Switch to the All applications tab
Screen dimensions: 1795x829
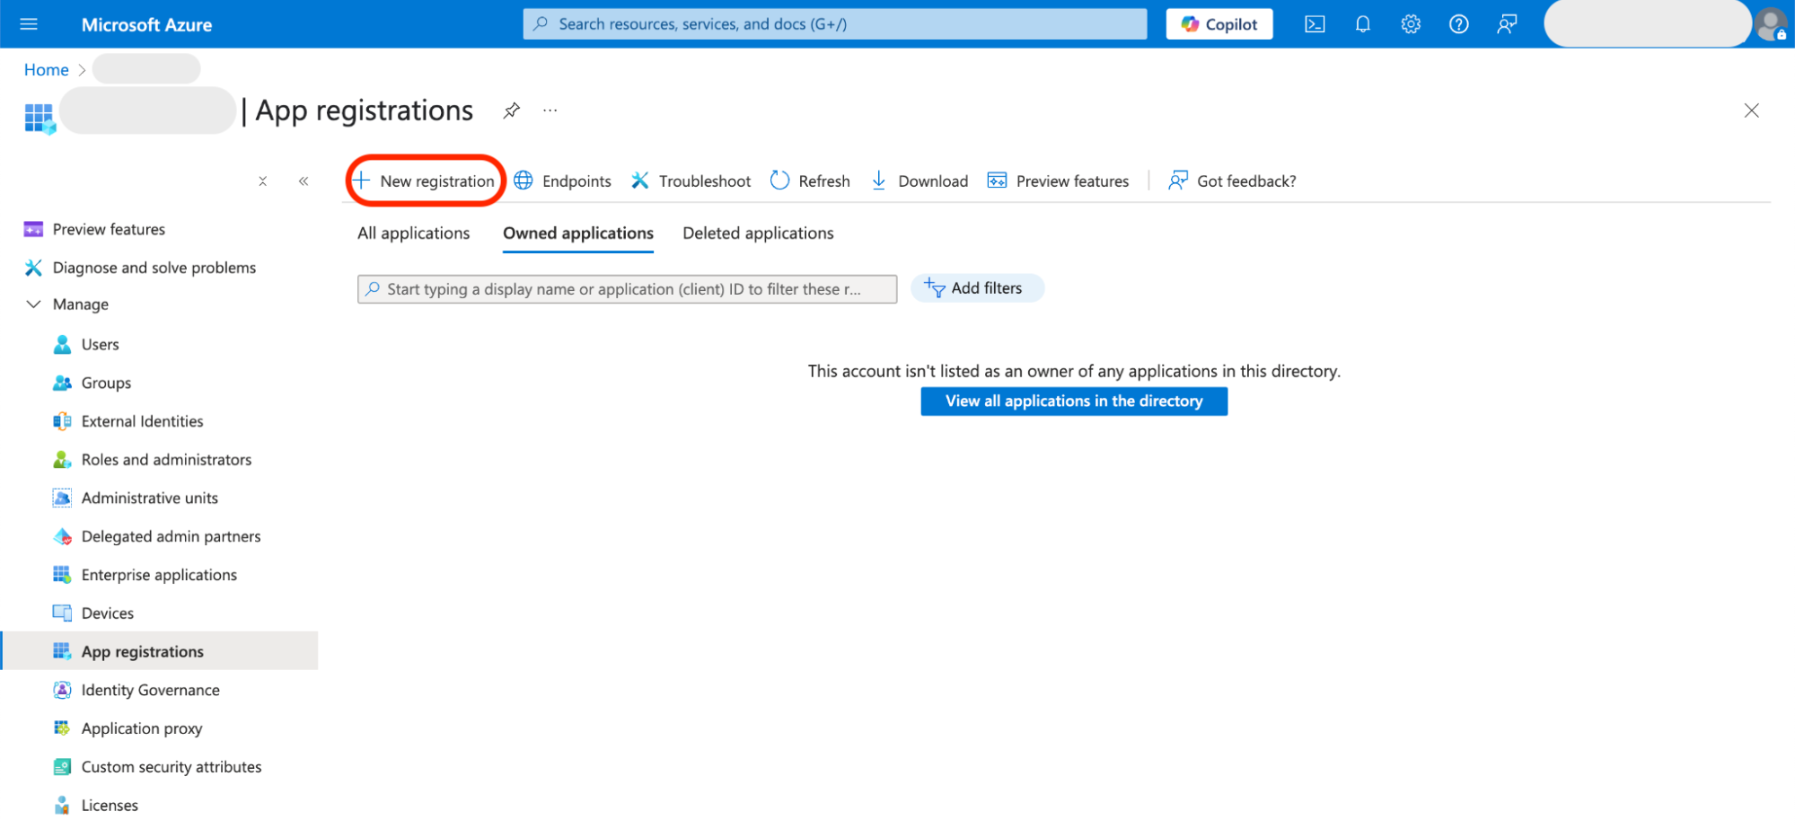(413, 234)
